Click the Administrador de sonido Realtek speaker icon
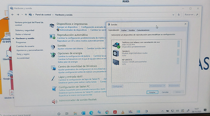Screen dimensions: 210x116 54,102
